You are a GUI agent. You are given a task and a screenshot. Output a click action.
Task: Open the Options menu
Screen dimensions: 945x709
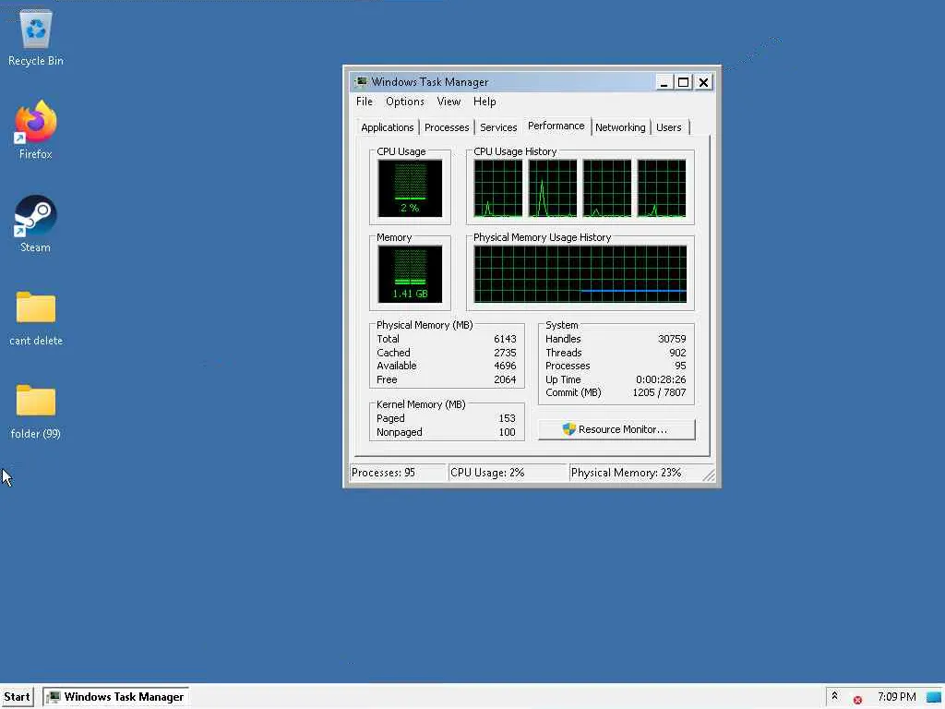tap(405, 102)
